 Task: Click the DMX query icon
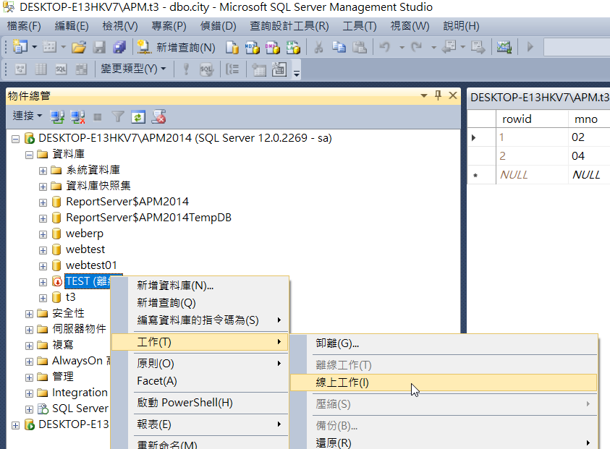(272, 48)
